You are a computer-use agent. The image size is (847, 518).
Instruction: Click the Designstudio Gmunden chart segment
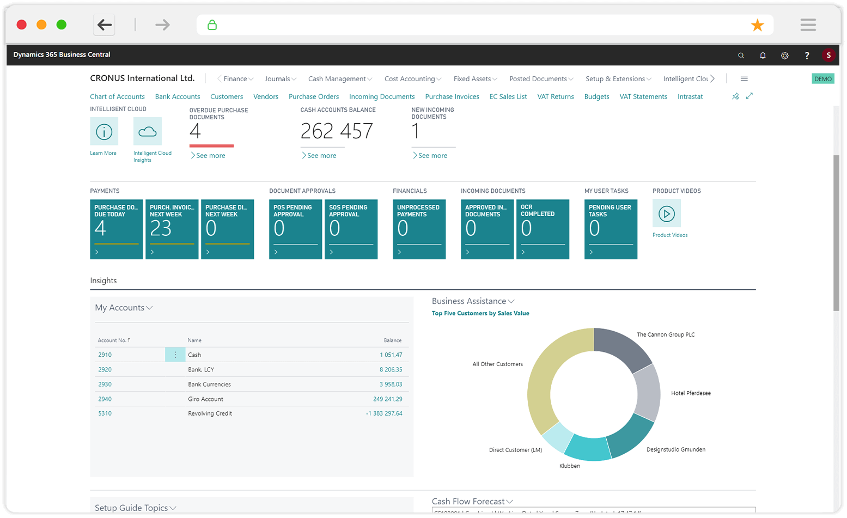[631, 437]
